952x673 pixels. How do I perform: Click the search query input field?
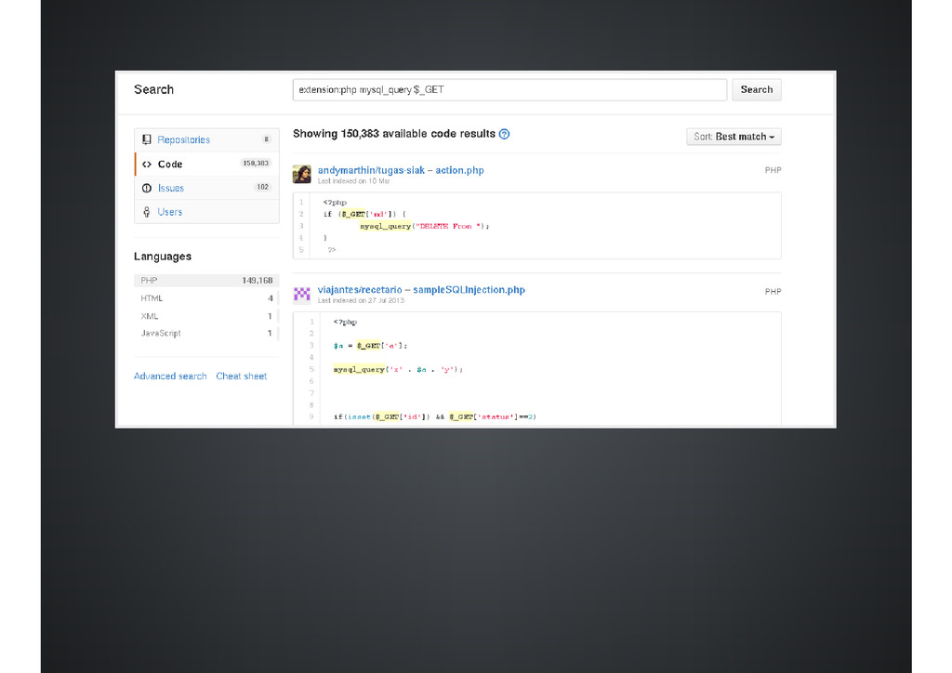pos(509,90)
